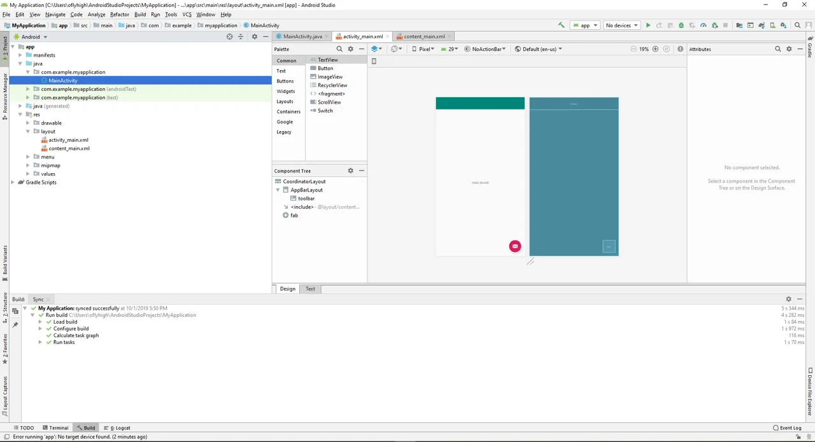This screenshot has height=442, width=815.
Task: Open the Attributes panel settings gear
Action: [789, 49]
